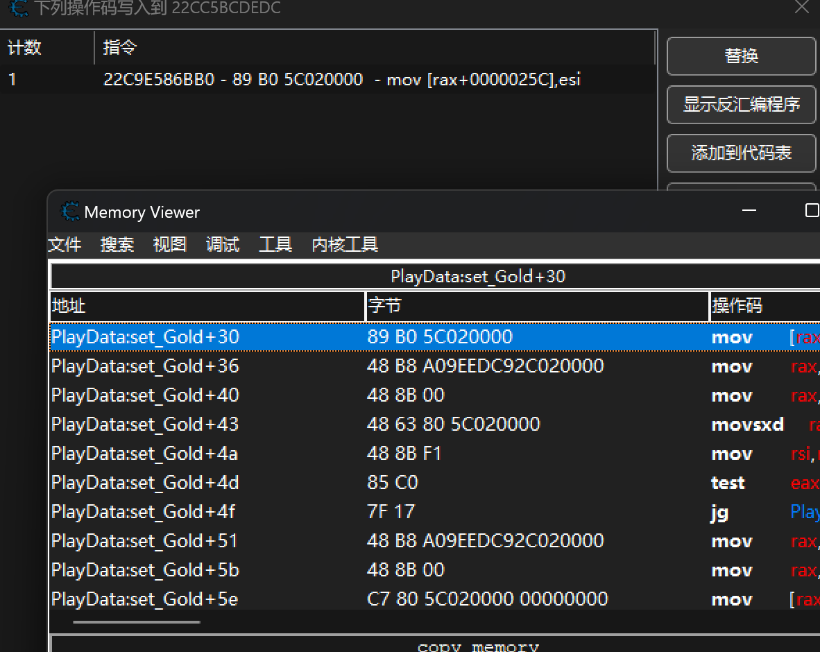Click the copy memory header bar

point(435,644)
